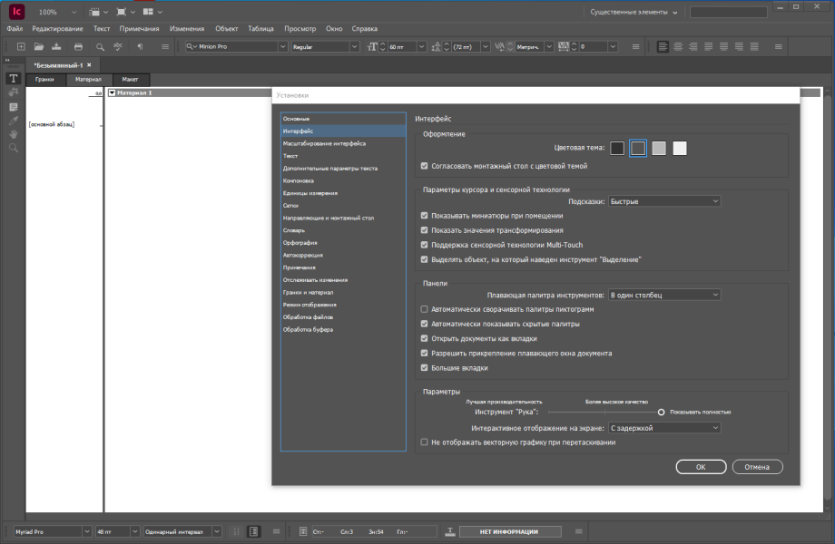Select the Type tool in left toolbar

coord(14,79)
